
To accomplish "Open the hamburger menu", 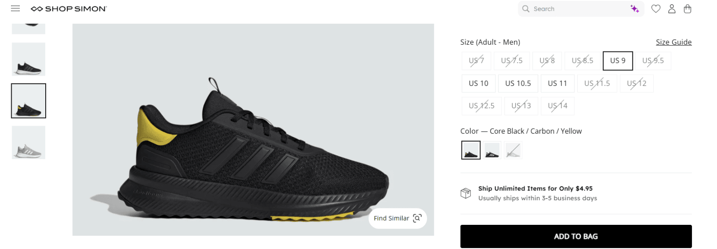I will 15,8.
